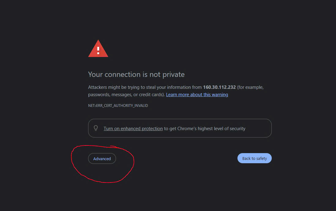
Task: Go back to safety
Action: pyautogui.click(x=255, y=158)
